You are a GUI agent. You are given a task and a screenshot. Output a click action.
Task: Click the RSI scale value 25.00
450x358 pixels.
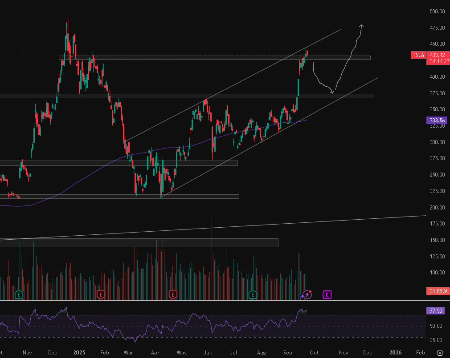(436, 340)
